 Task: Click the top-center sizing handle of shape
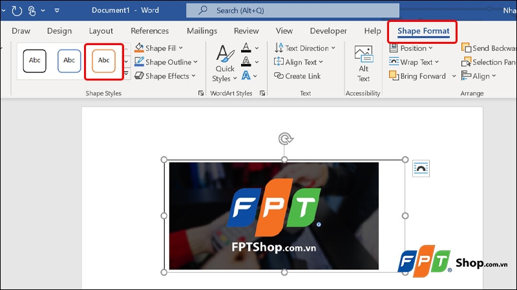click(x=284, y=160)
